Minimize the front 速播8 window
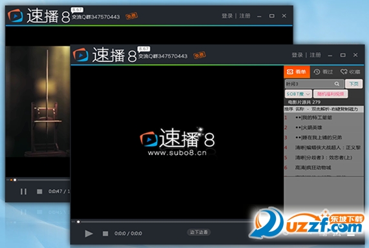Viewport: 369px width, 248px height. pyautogui.click(x=330, y=56)
